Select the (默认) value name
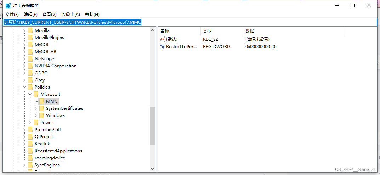Viewport: 380px width, 175px height. point(172,39)
